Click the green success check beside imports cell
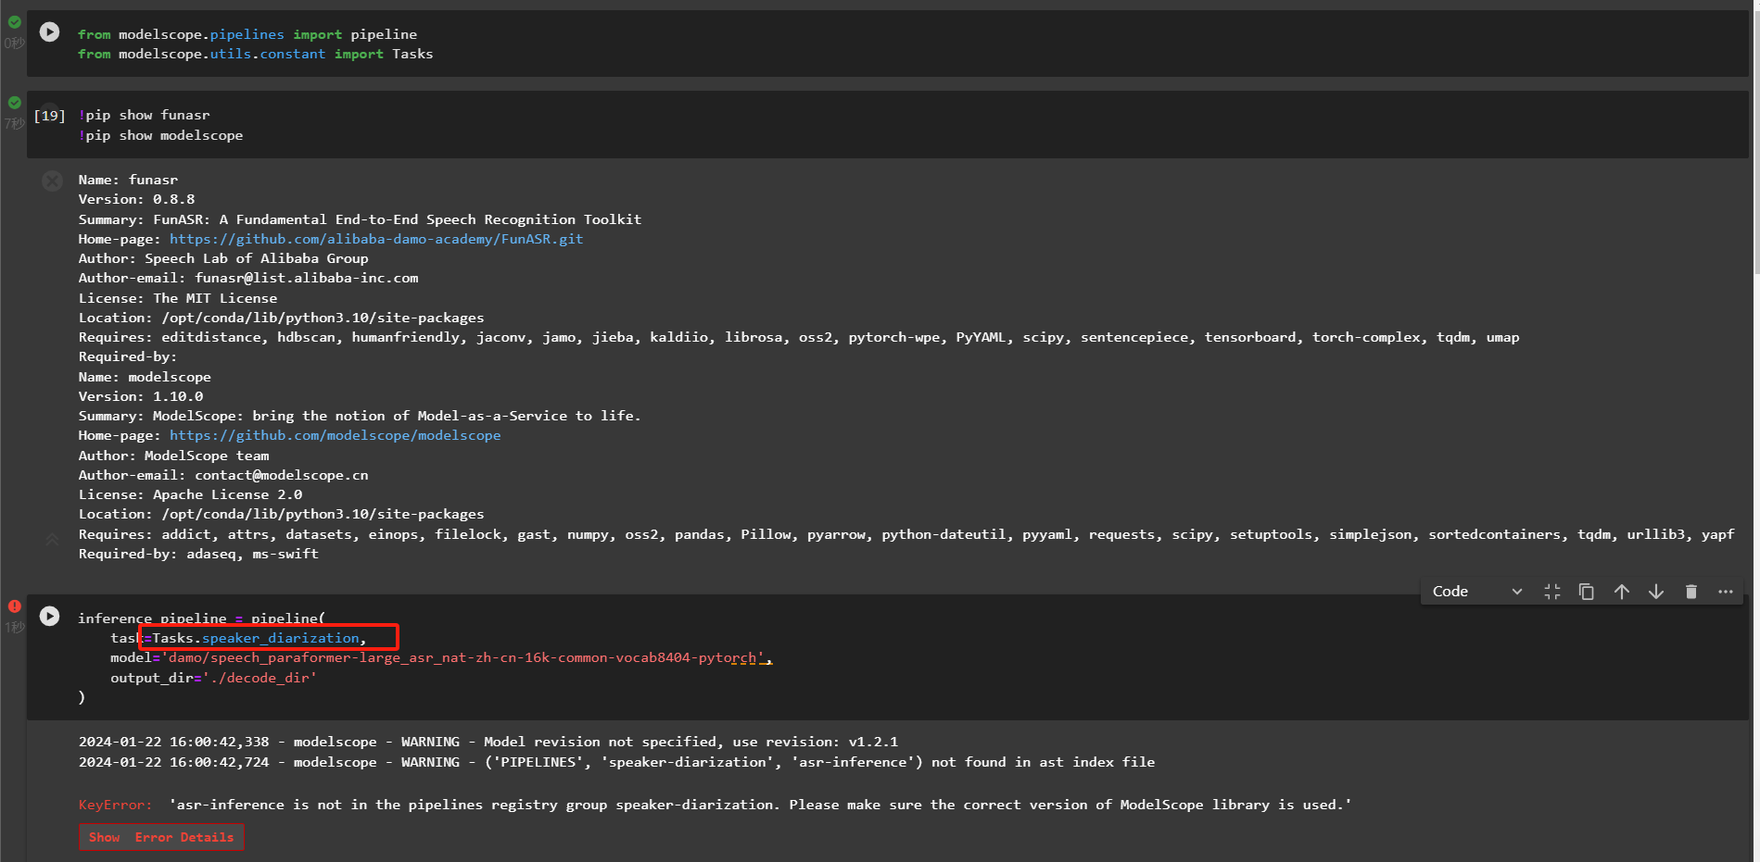 click(x=15, y=22)
